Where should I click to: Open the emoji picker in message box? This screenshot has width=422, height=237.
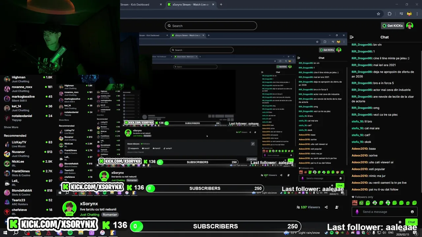412,212
